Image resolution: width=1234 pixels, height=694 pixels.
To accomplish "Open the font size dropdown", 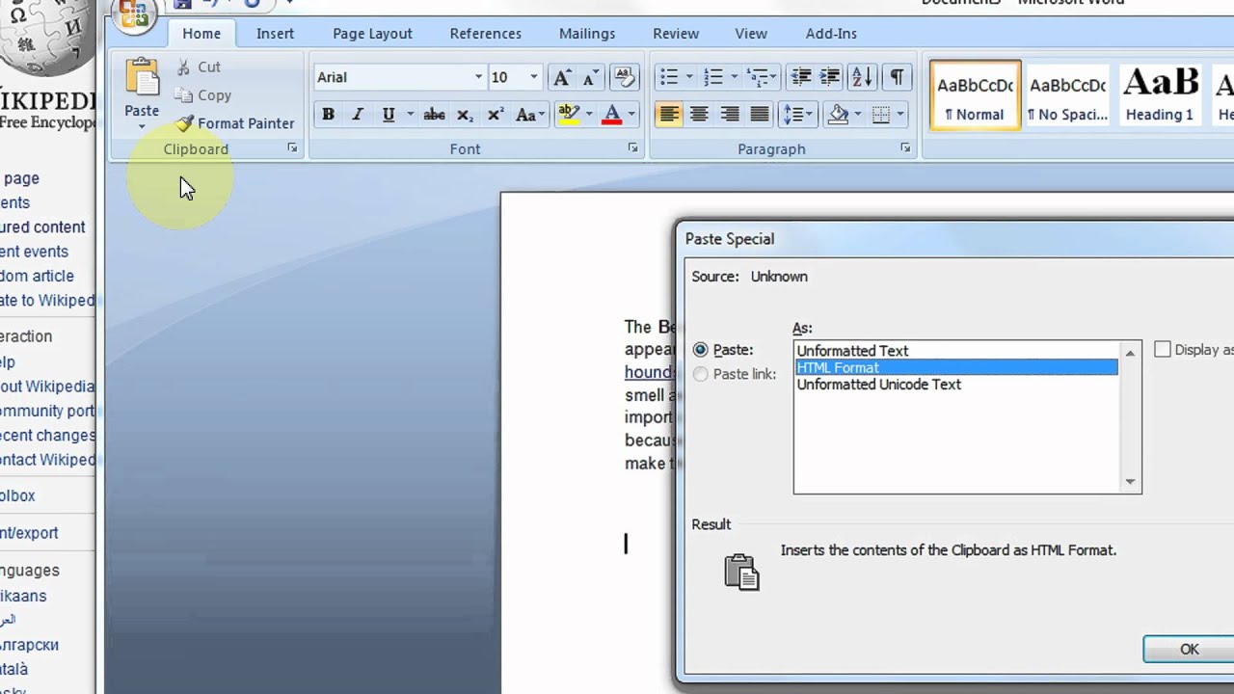I will tap(533, 77).
